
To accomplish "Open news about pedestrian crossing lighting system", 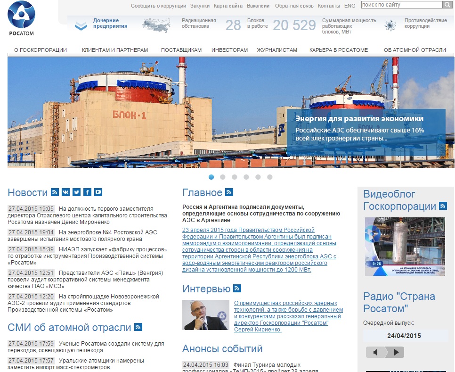I will [x=86, y=347].
